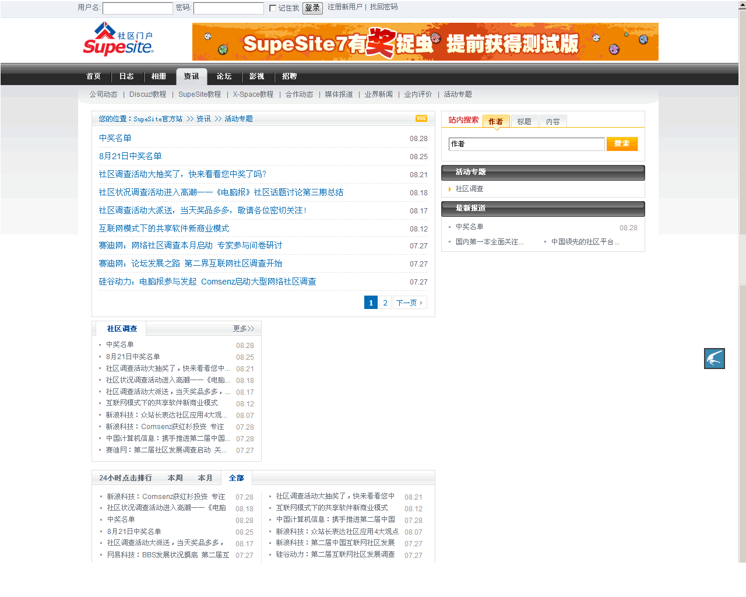746x597 pixels.
Task: Select the 本周 ranking tab
Action: tap(175, 478)
